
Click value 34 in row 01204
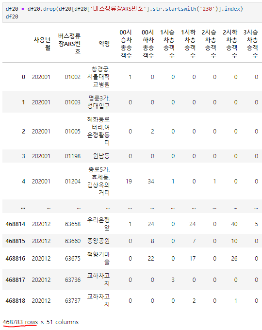point(151,181)
